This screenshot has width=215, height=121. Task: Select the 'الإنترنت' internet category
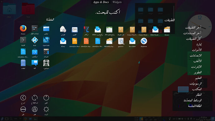pyautogui.click(x=196, y=67)
